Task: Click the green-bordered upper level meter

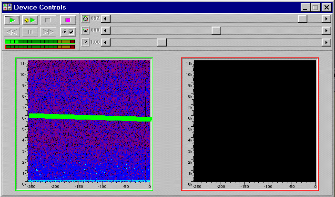Action: (x=40, y=41)
